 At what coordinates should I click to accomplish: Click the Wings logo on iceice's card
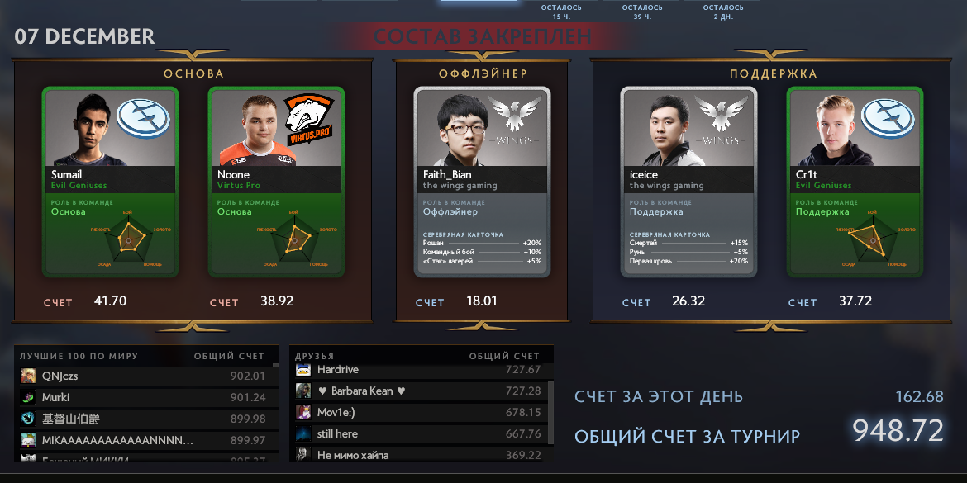click(719, 121)
